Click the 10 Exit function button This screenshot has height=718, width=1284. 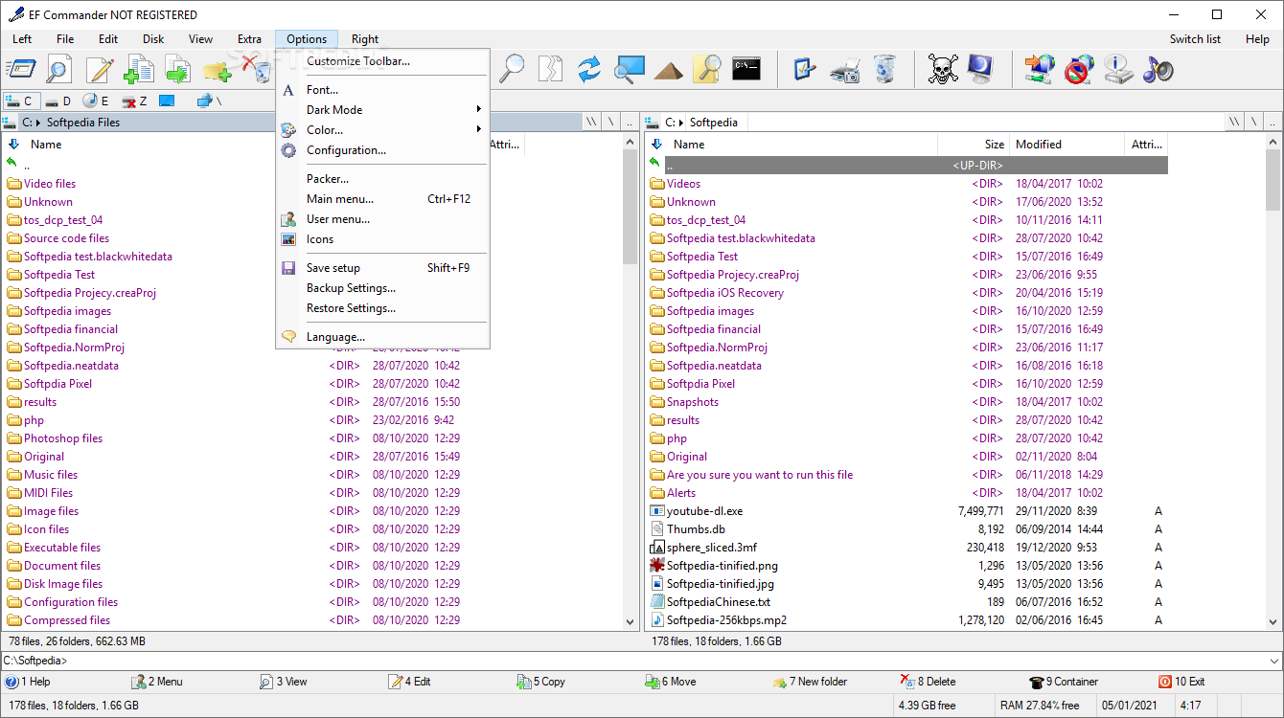(1181, 682)
